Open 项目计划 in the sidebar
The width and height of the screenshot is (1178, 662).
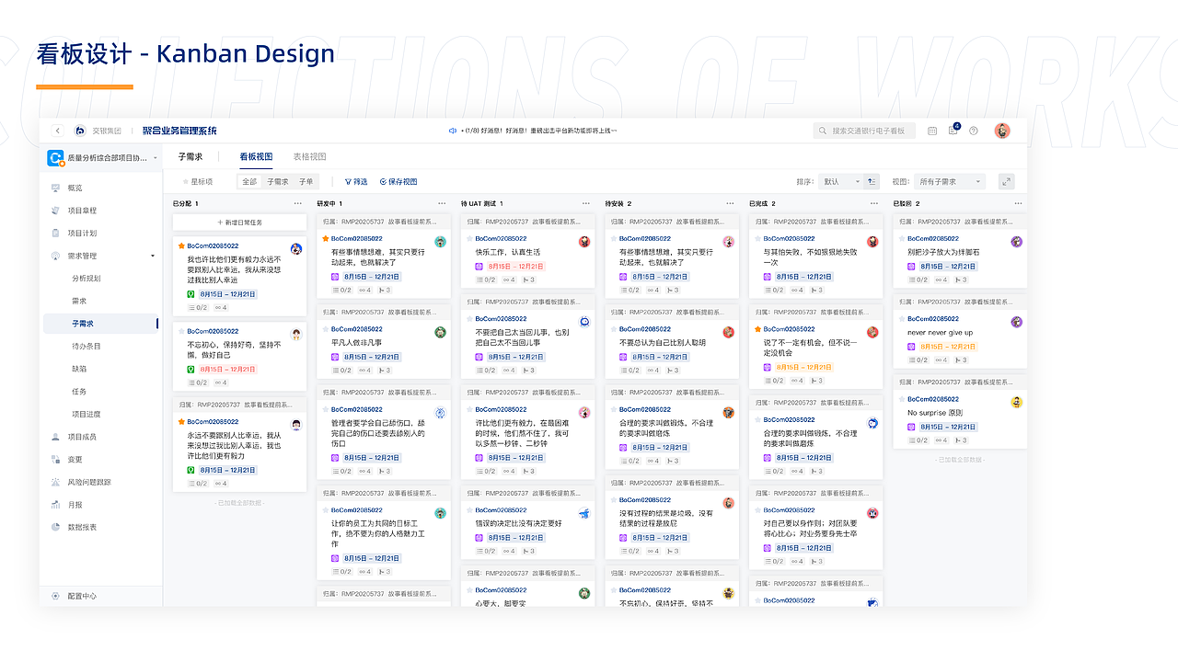(x=82, y=234)
